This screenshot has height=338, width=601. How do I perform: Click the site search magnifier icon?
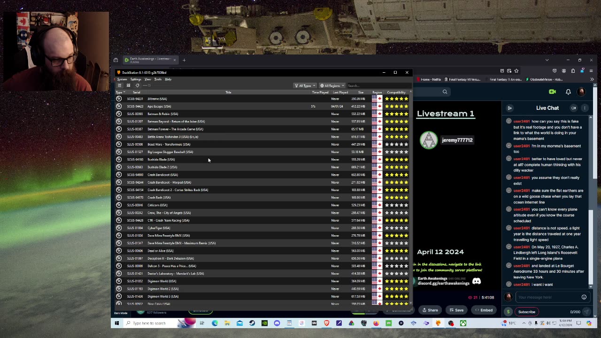pyautogui.click(x=445, y=92)
